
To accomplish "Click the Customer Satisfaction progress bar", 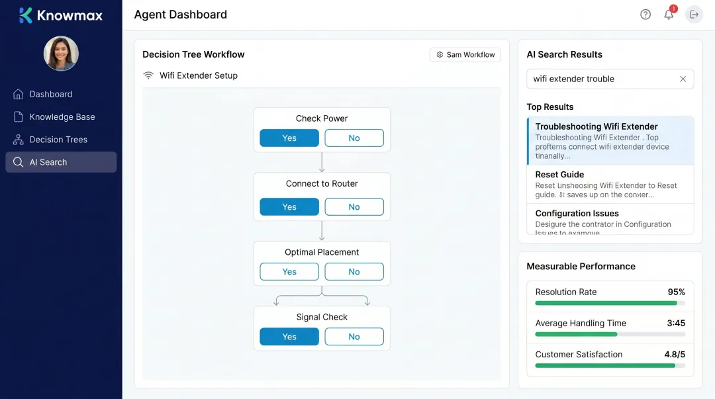I will [610, 366].
